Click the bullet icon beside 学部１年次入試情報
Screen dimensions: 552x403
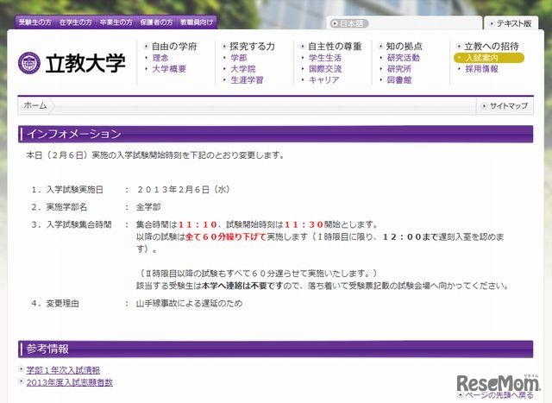22,369
